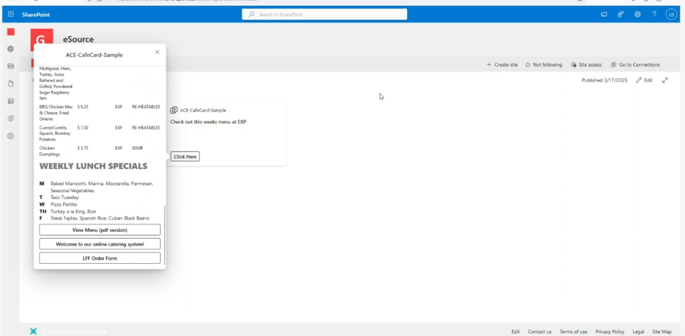This screenshot has height=336, width=685.
Task: Click Create site in the toolbar
Action: point(502,65)
